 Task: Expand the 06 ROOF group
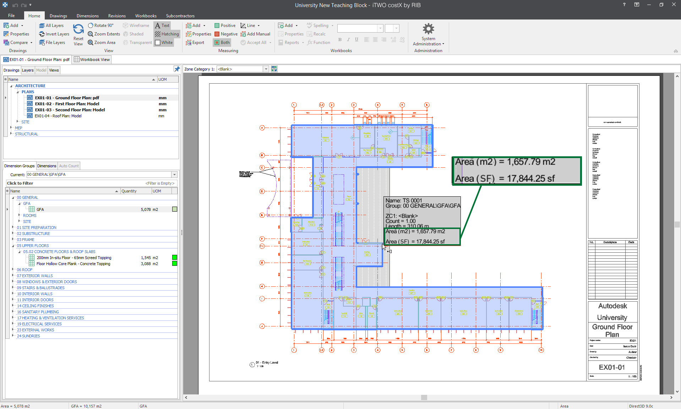click(x=13, y=270)
